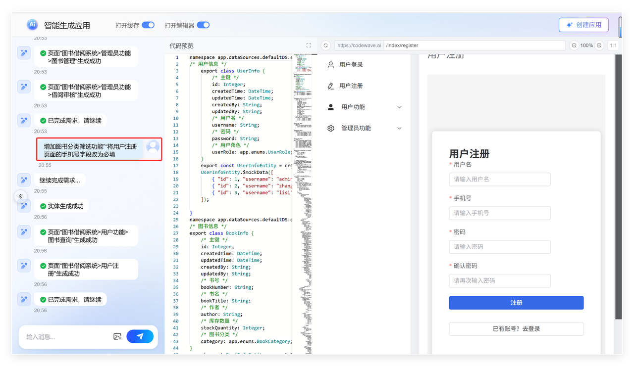Click the 图书查询 生成成功 message
The image size is (634, 366).
(86, 236)
